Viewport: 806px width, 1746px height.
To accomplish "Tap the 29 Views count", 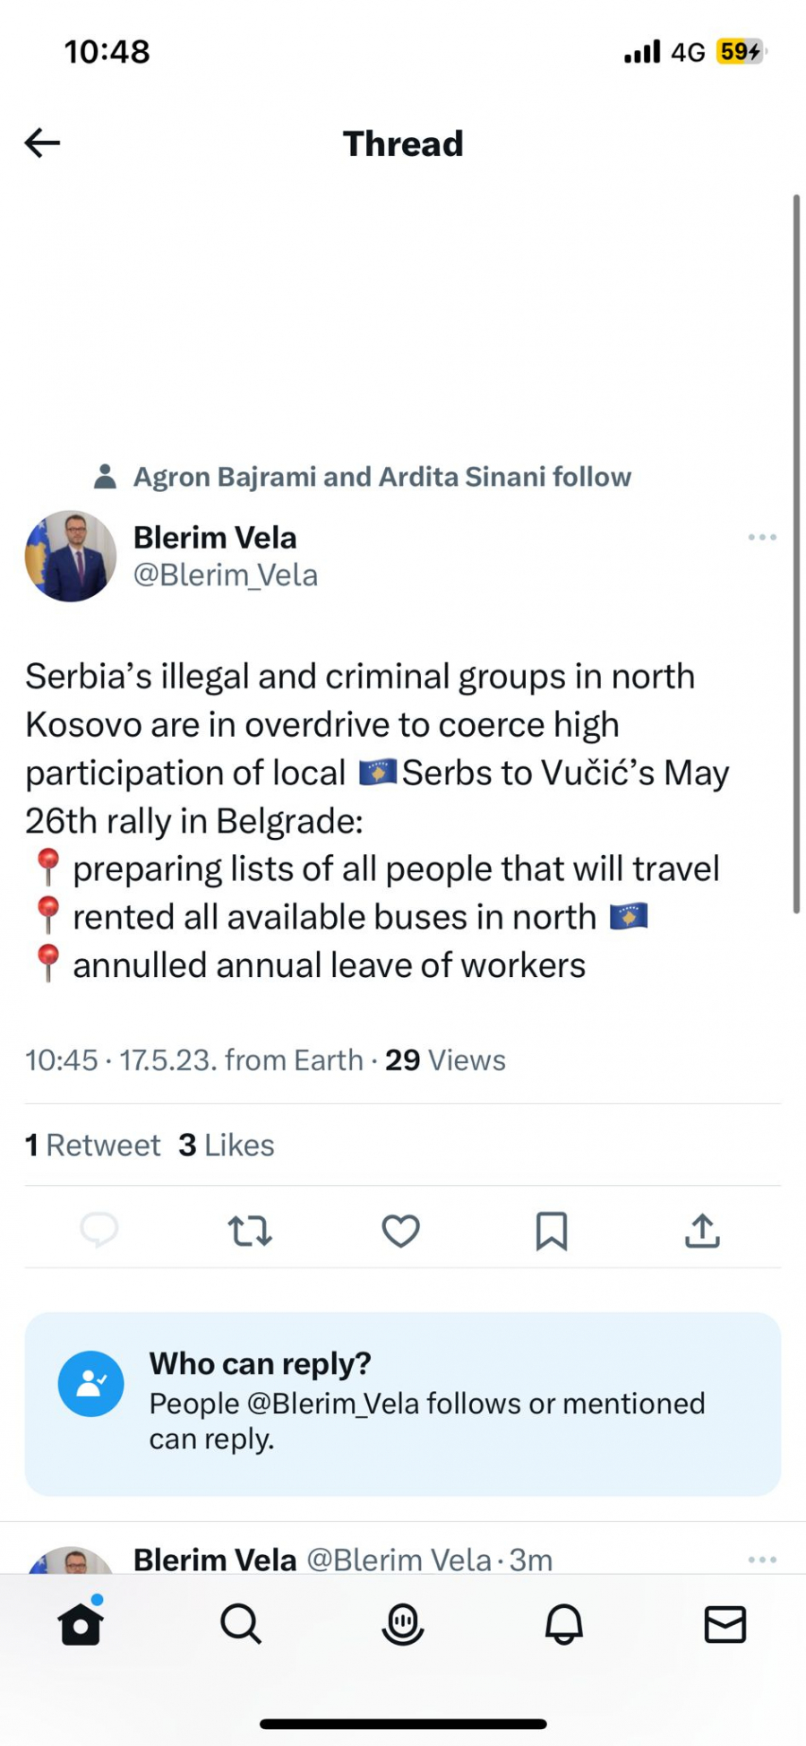I will 445,1060.
